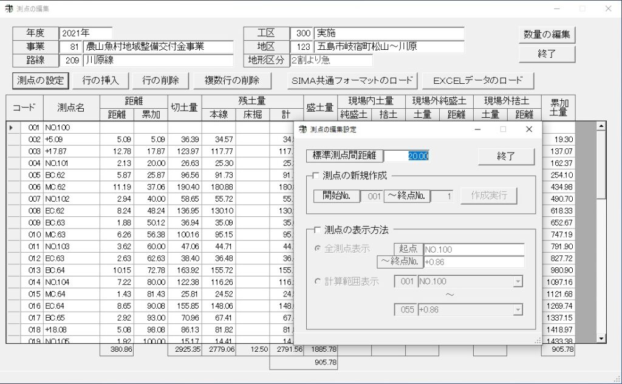Click the 測点の設定 button
This screenshot has width=622, height=384.
click(x=41, y=81)
